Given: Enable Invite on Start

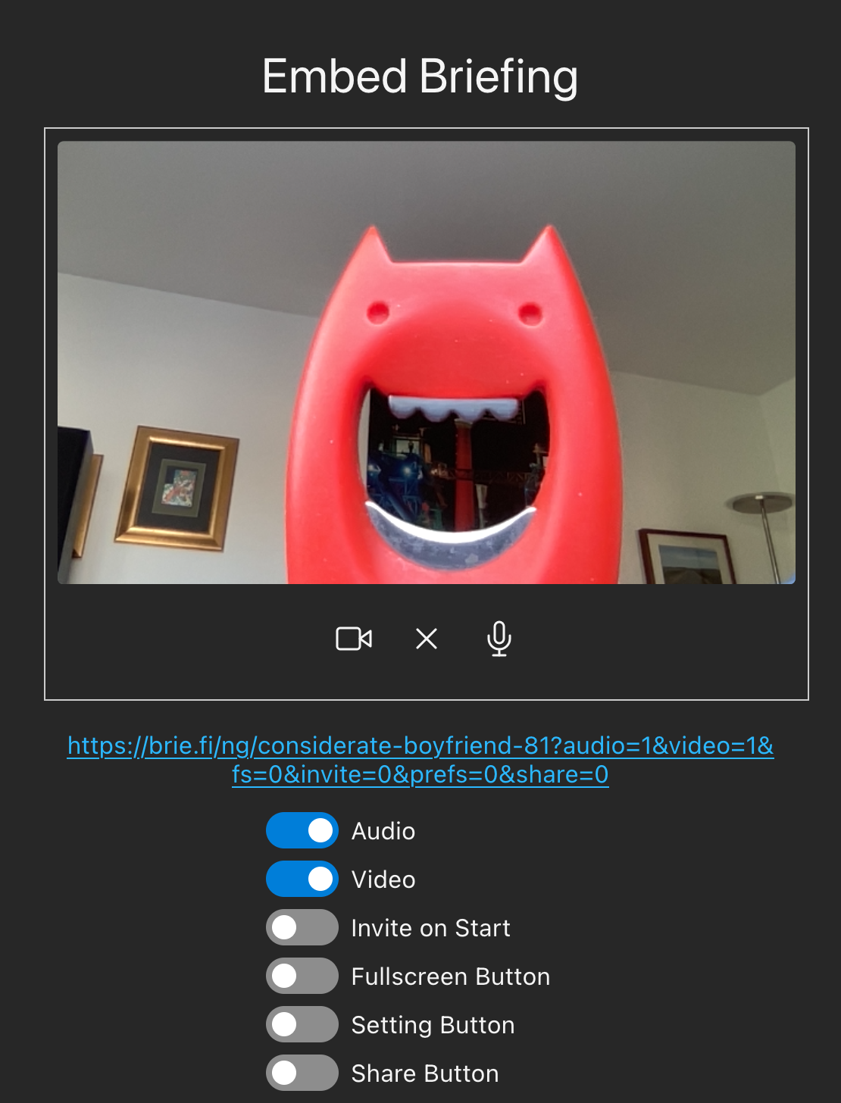Looking at the screenshot, I should (301, 927).
